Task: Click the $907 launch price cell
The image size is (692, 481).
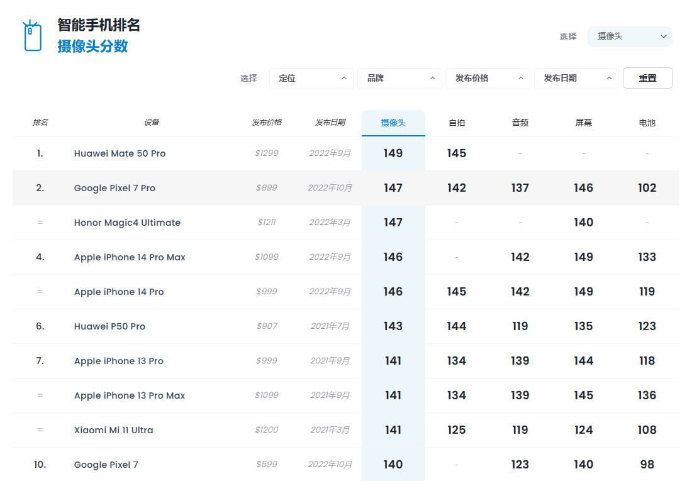Action: point(267,326)
